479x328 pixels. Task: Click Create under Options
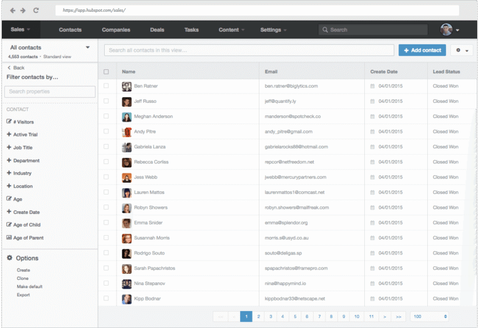coord(24,270)
